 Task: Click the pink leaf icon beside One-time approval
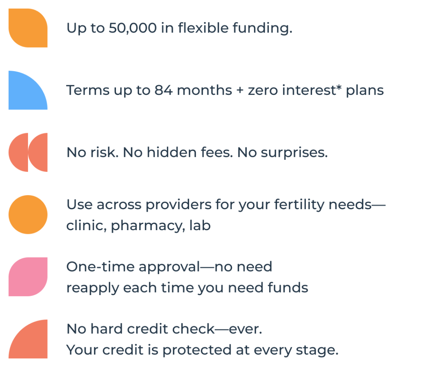[28, 277]
